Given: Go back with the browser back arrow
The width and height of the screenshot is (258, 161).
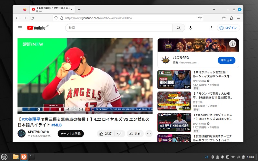Looking at the screenshot, I should point(18,18).
